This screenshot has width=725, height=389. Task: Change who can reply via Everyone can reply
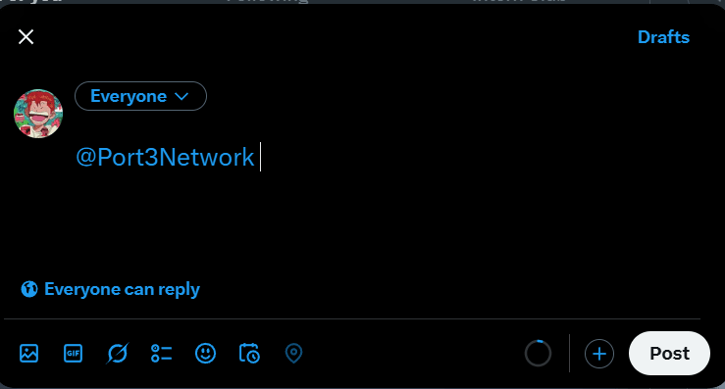tap(111, 289)
